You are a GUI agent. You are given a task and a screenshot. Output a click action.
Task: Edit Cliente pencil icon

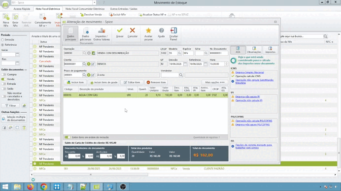pos(93,64)
